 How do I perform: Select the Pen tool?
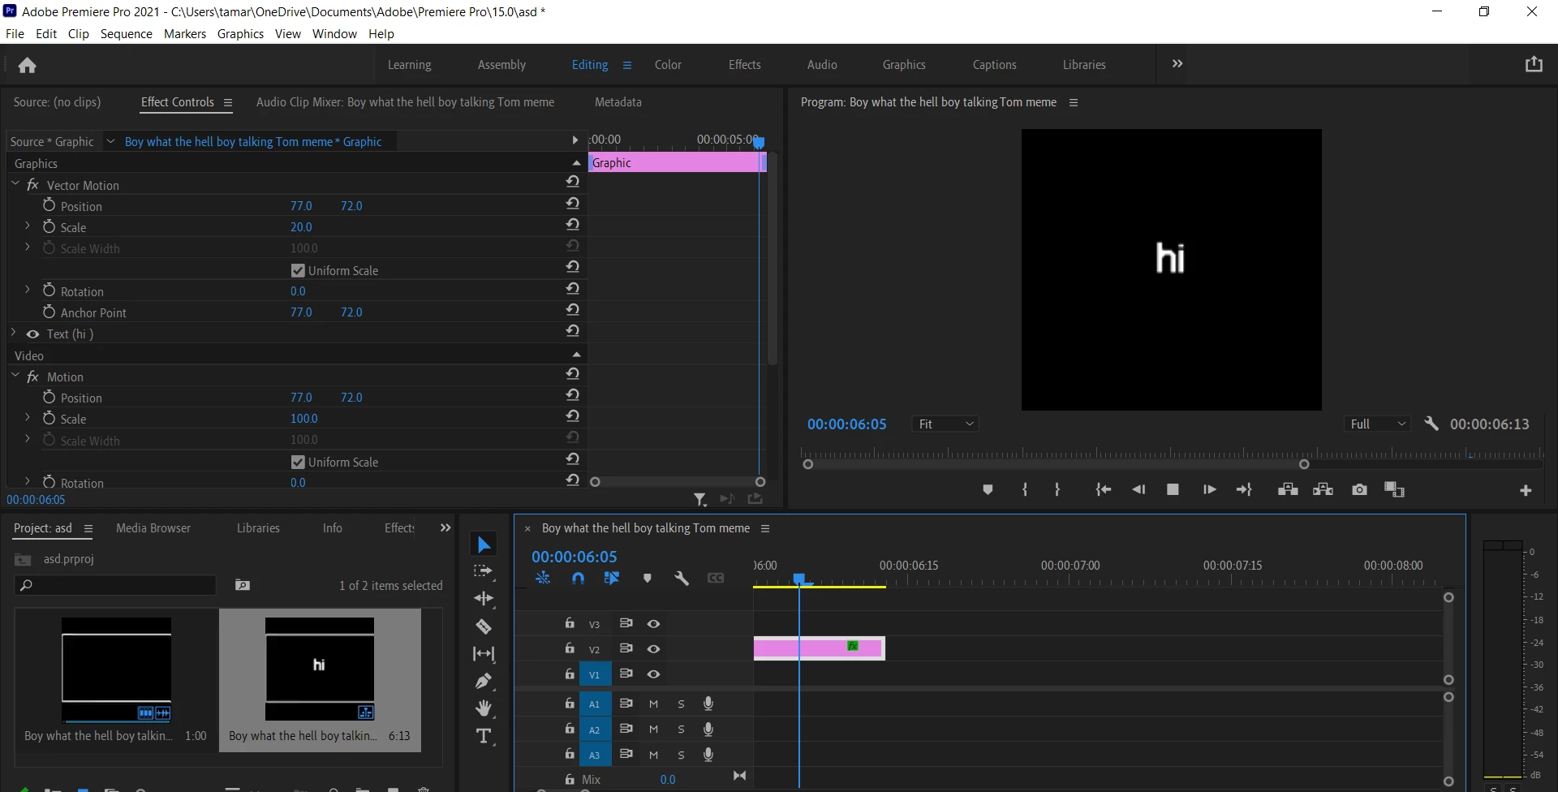coord(484,681)
